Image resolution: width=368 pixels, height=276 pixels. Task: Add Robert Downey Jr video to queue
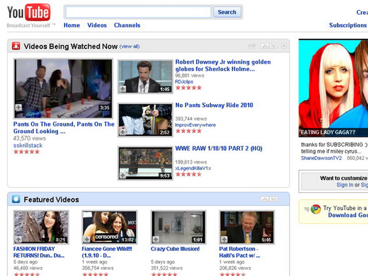pos(122,89)
